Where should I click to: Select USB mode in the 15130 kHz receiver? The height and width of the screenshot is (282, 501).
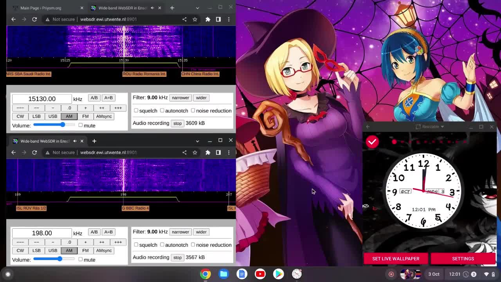point(53,116)
